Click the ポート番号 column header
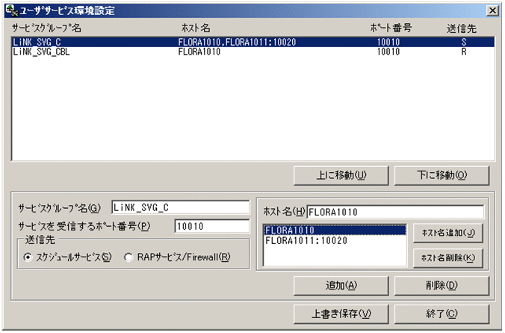Image resolution: width=505 pixels, height=333 pixels. pos(391,28)
